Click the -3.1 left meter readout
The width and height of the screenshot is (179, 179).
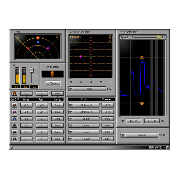click(x=16, y=87)
